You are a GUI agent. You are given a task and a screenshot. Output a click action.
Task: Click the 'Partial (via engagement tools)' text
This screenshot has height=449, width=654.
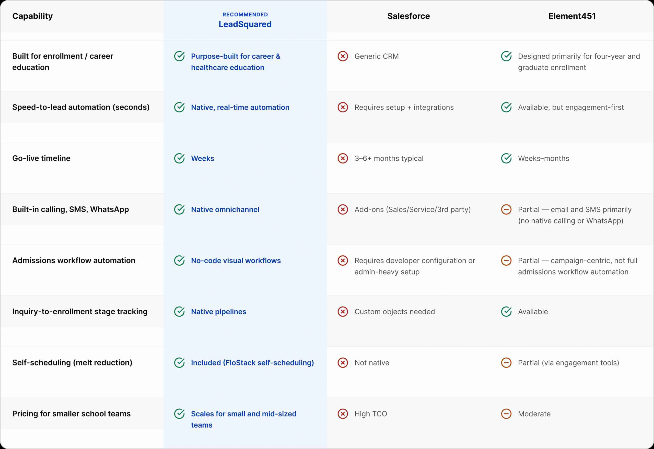click(x=568, y=363)
